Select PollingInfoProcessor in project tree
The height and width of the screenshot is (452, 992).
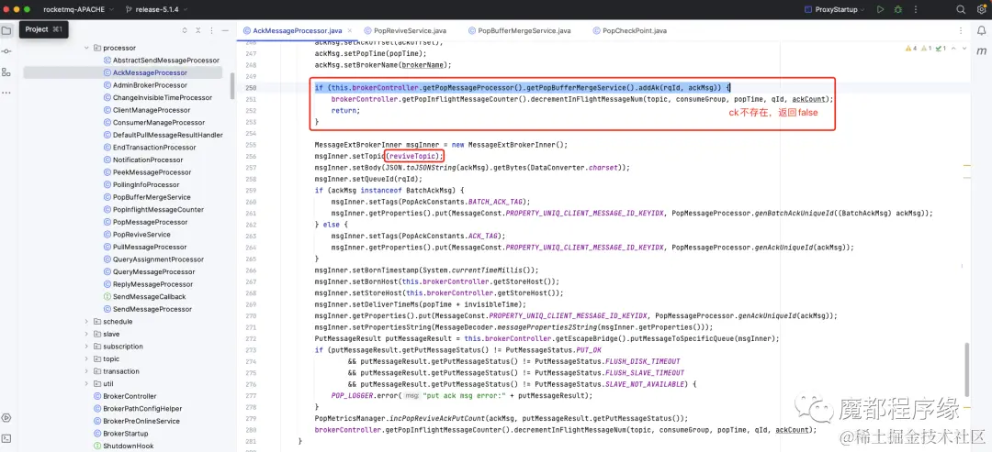coord(146,185)
